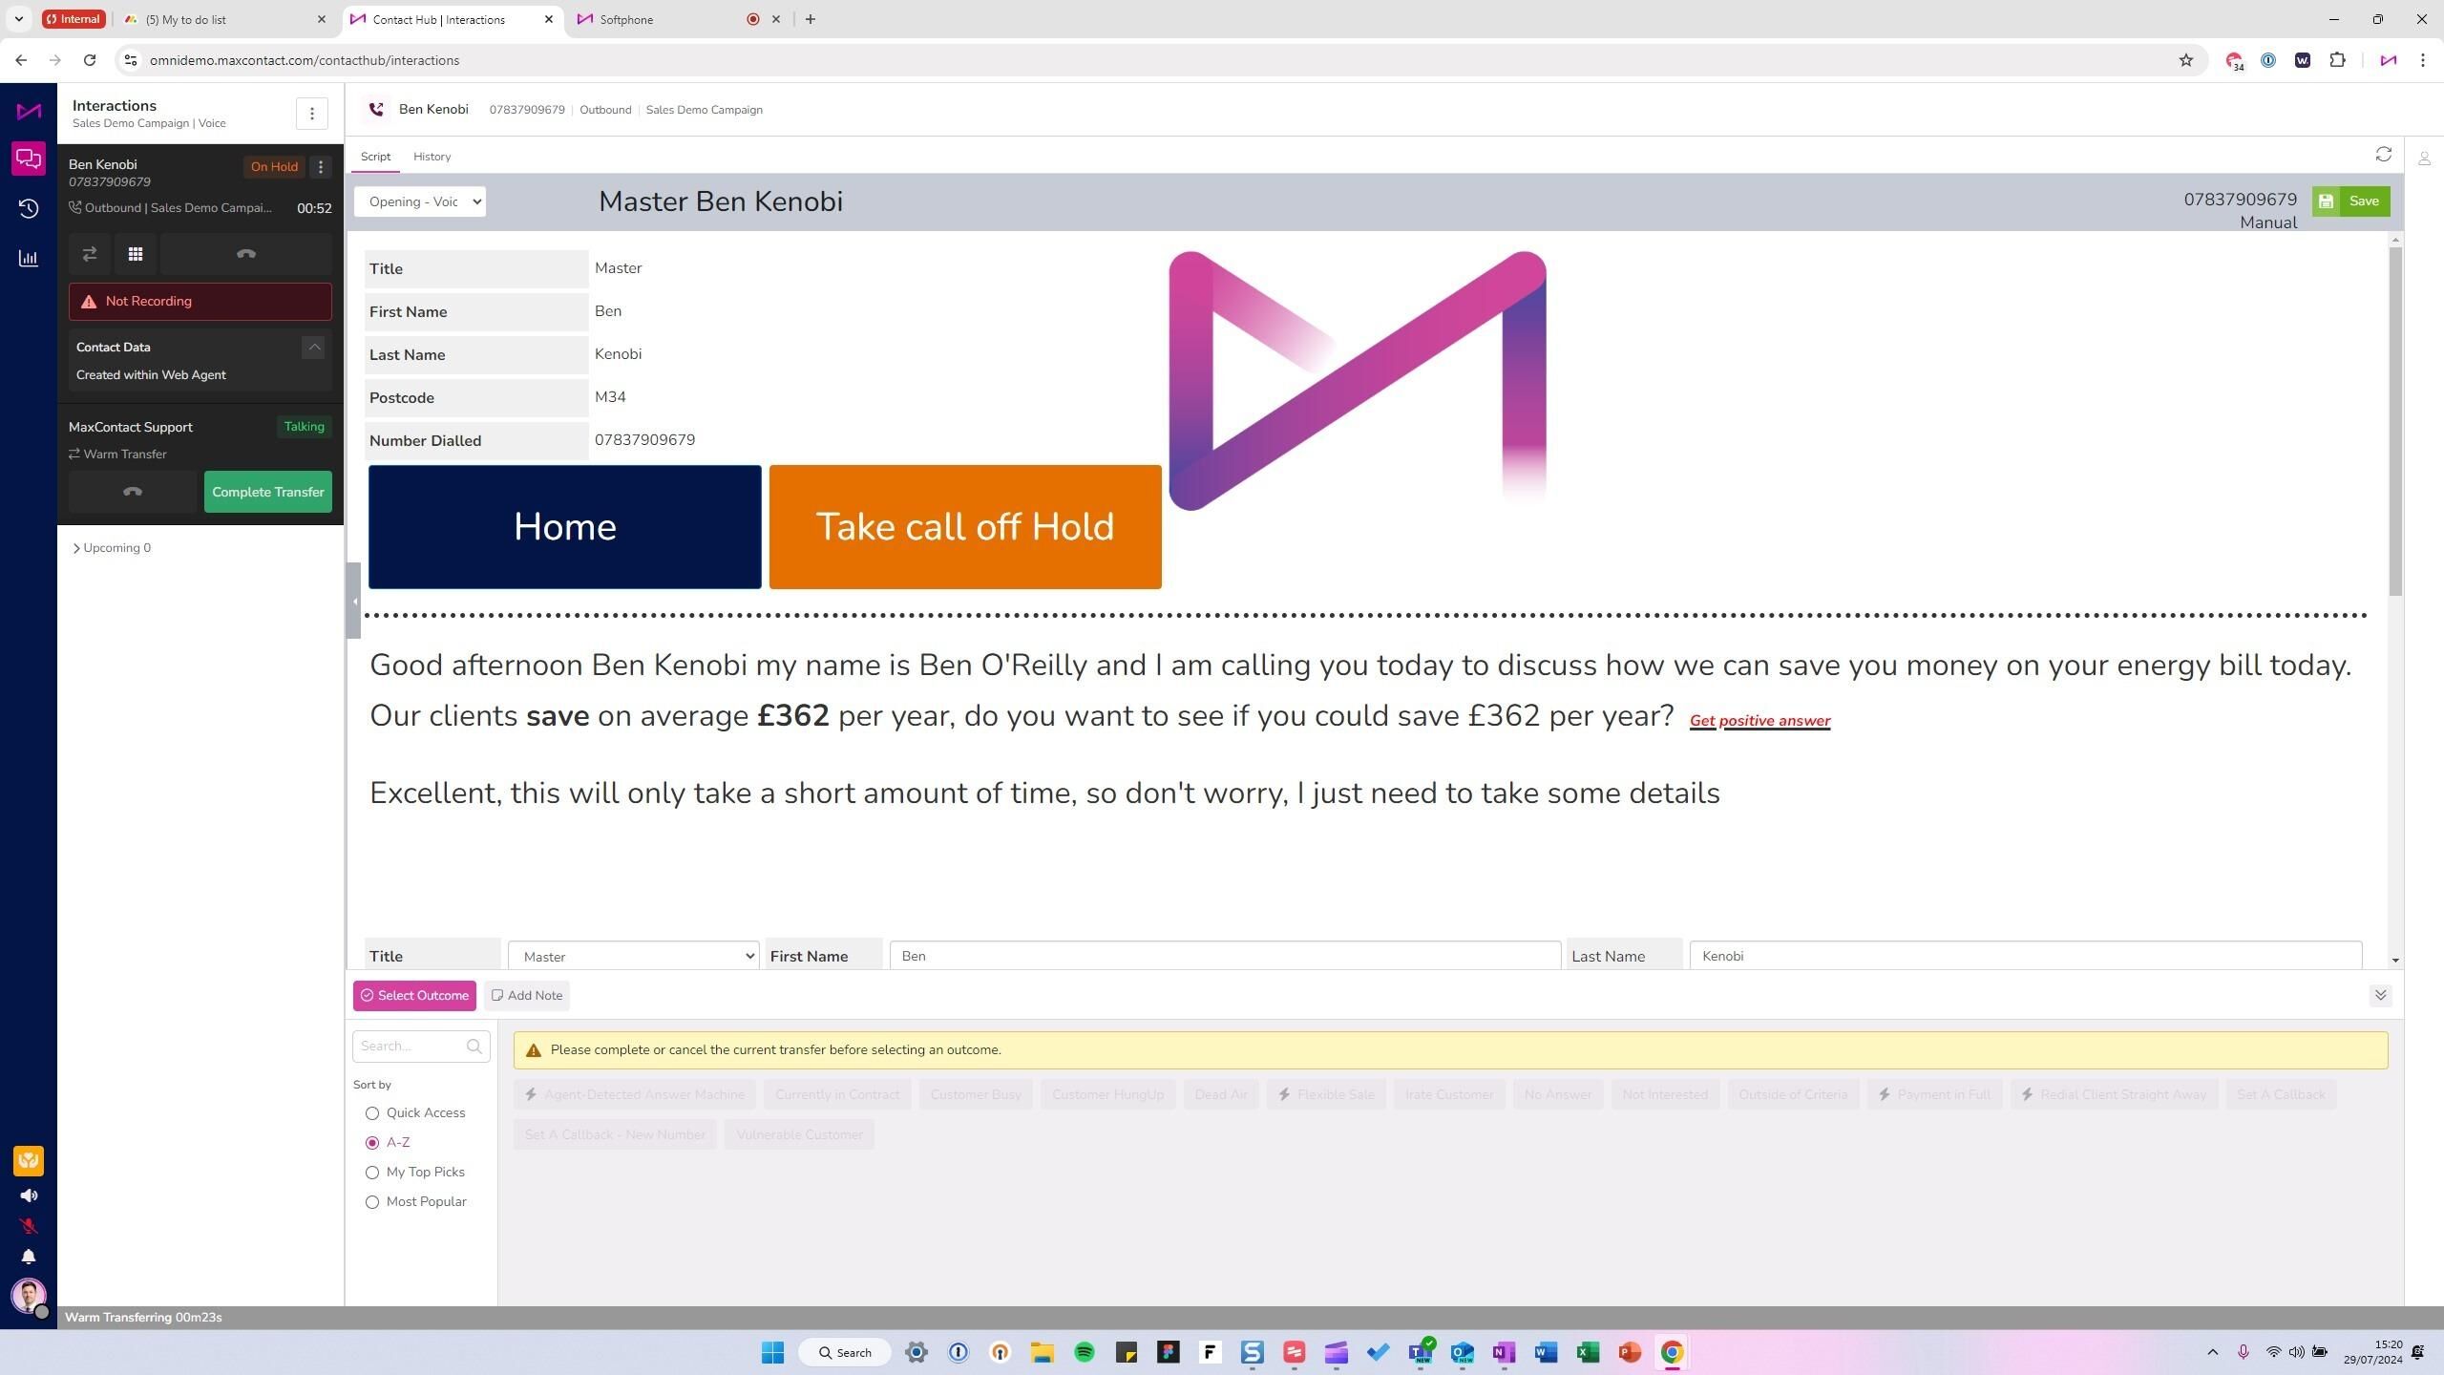Toggle the speaker volume icon in sidebar
This screenshot has height=1375, width=2444.
(29, 1195)
